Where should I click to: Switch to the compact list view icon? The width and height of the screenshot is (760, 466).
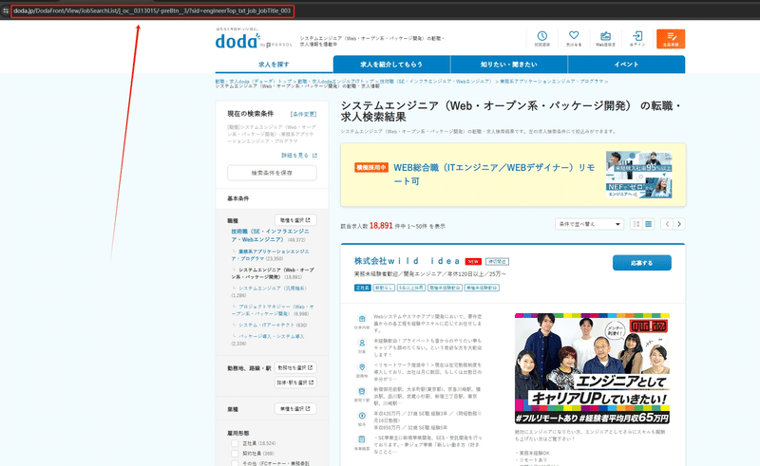point(636,224)
